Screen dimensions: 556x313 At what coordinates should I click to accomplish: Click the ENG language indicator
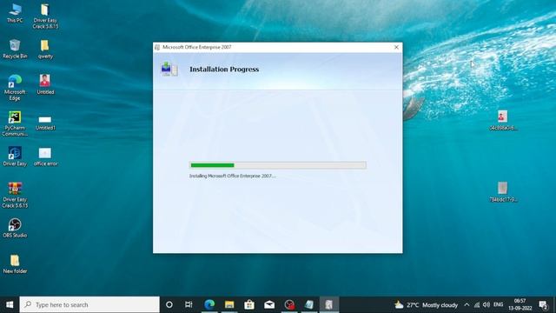pyautogui.click(x=498, y=305)
